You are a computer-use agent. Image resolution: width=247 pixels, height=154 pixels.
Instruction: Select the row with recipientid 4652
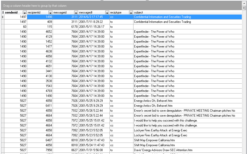tap(40, 32)
